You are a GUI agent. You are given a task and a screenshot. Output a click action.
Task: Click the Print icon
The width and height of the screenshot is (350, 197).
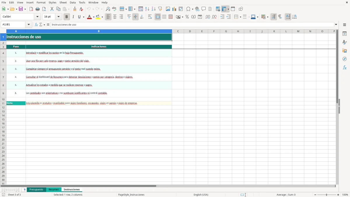(38, 9)
